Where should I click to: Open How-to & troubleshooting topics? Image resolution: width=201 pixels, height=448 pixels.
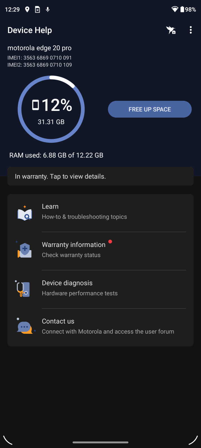84,217
